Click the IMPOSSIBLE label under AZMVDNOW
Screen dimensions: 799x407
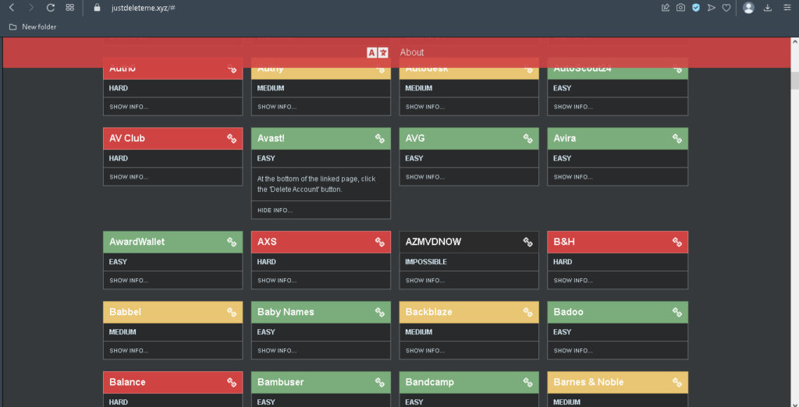(426, 262)
